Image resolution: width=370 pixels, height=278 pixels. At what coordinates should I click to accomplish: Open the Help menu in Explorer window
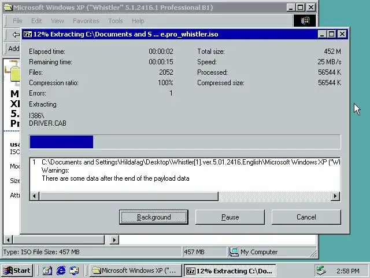click(138, 21)
